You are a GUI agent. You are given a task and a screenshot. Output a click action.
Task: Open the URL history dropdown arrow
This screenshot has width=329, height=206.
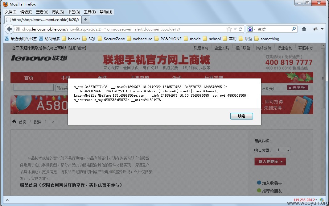click(x=235, y=29)
